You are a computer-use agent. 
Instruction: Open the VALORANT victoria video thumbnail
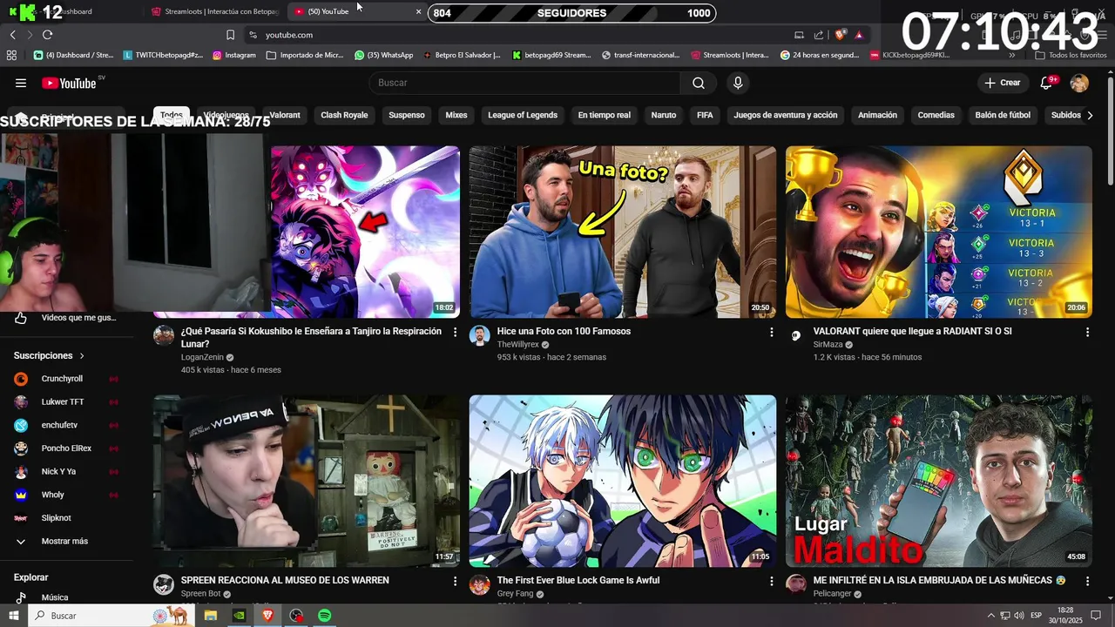pyautogui.click(x=938, y=233)
